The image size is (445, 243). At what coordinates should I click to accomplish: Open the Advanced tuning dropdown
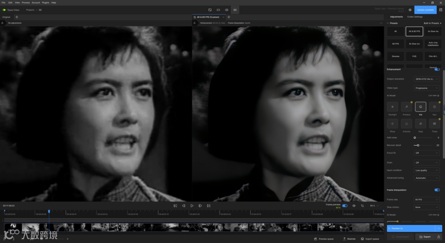coord(426,178)
